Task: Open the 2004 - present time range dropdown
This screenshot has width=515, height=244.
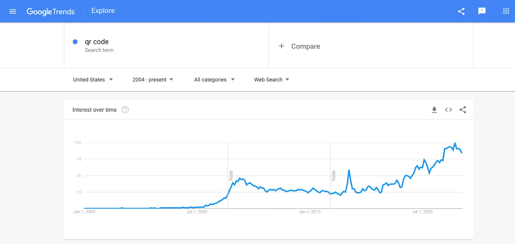Action: click(153, 80)
